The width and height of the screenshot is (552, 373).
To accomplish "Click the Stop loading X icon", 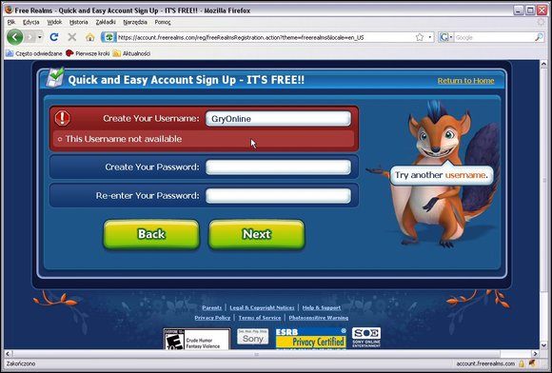I will [71, 37].
